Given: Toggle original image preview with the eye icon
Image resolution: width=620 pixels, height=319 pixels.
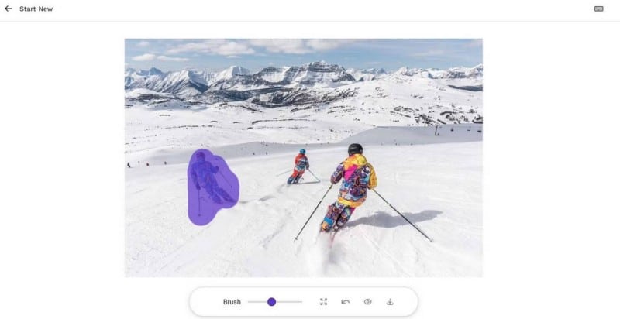Looking at the screenshot, I should click(367, 302).
